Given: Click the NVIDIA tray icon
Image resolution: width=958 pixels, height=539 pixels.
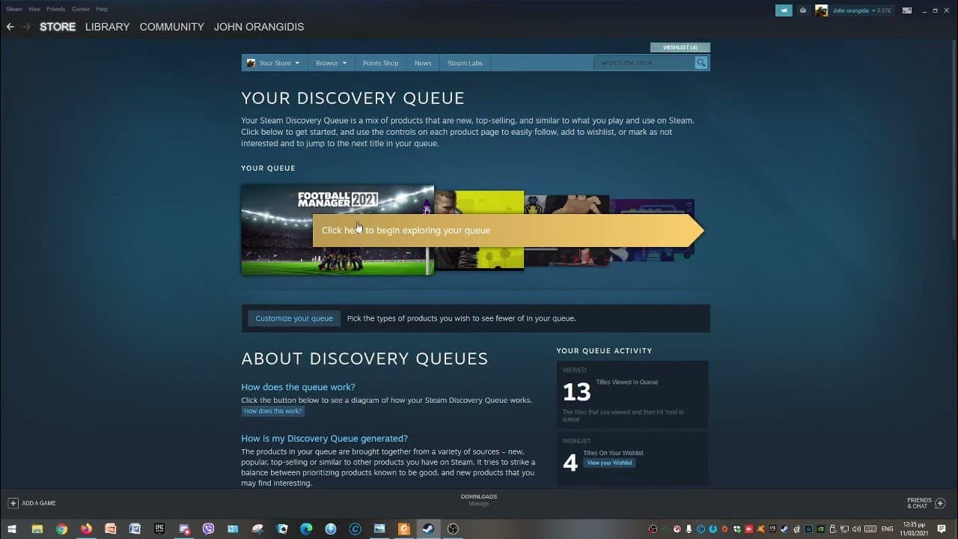Looking at the screenshot, I should (820, 529).
